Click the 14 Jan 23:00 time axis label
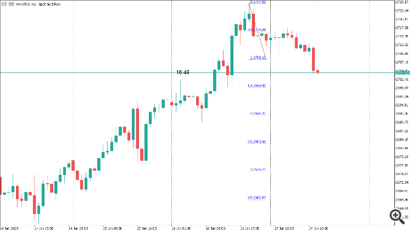Screen dimensions: 412x231 79,228
